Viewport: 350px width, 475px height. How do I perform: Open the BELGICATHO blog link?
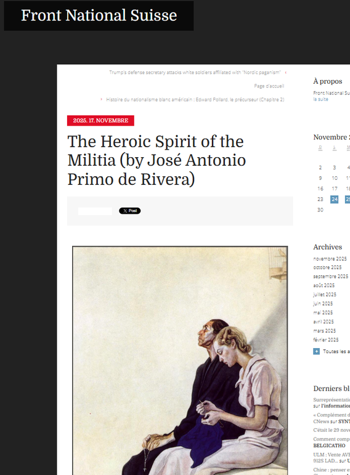tap(329, 445)
